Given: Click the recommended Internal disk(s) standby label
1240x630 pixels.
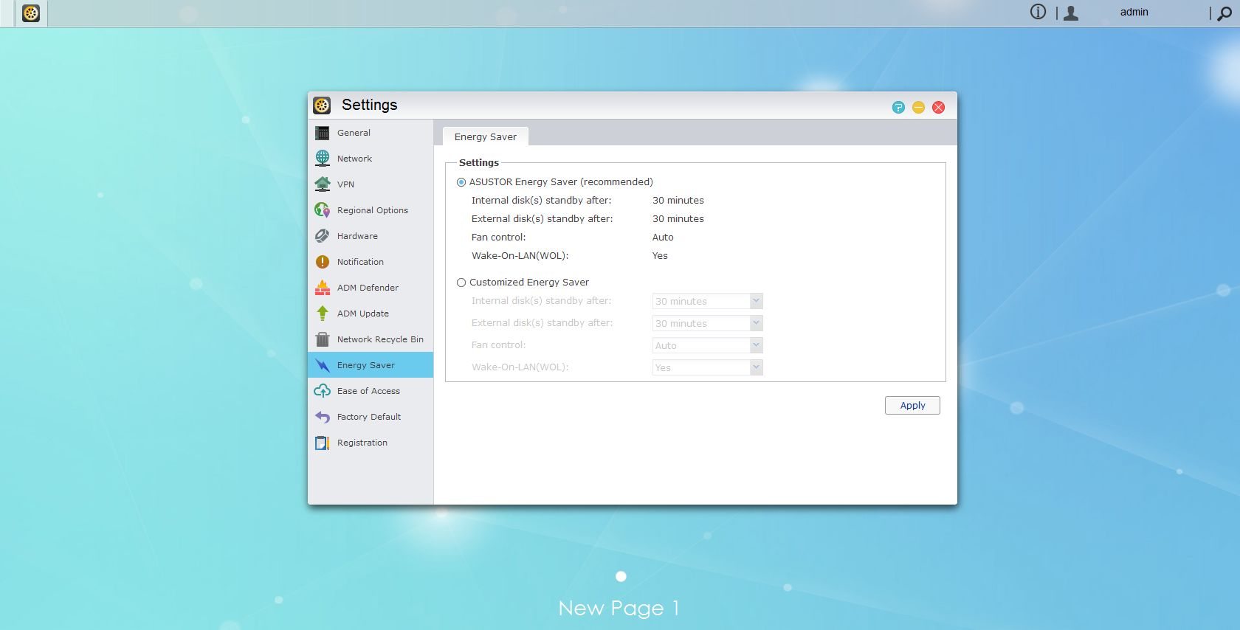Looking at the screenshot, I should tap(542, 201).
